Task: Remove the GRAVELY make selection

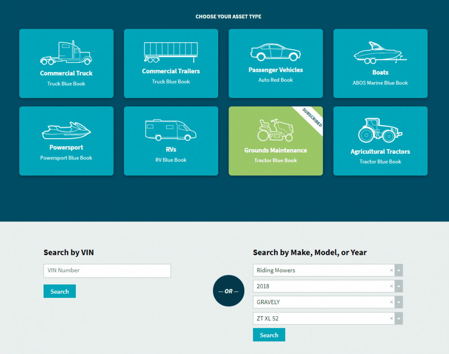Action: 392,302
